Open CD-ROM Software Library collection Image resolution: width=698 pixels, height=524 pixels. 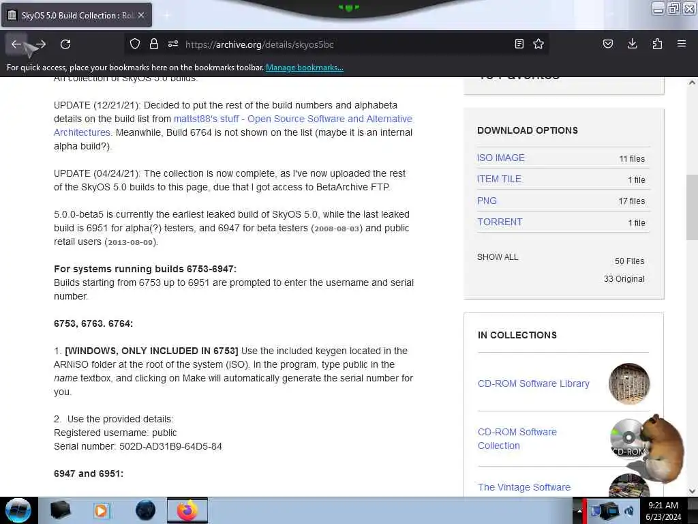pos(533,383)
